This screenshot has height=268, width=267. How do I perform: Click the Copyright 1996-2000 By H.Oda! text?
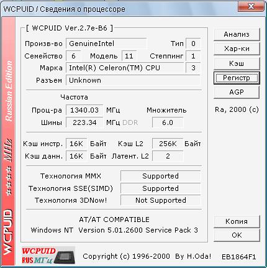coord(147,256)
